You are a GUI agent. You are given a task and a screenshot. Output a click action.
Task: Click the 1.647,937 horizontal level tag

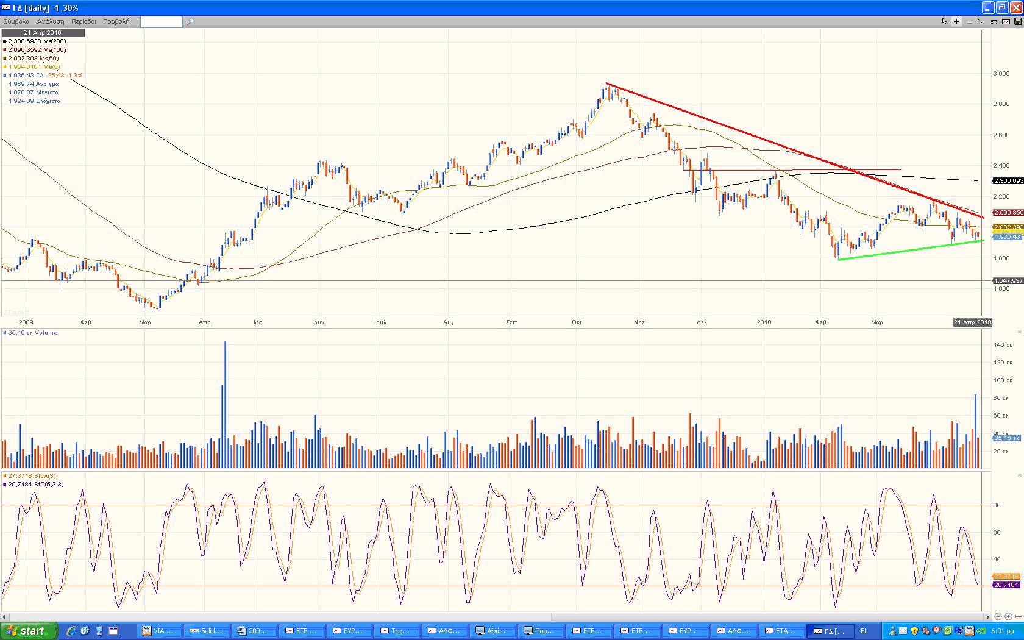1008,281
